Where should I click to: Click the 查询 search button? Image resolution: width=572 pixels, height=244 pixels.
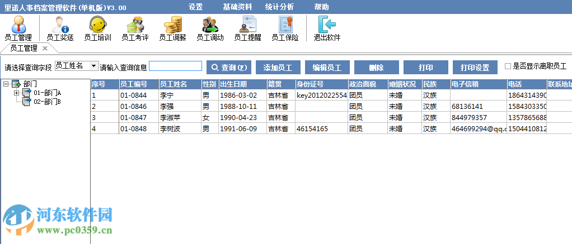coord(229,68)
